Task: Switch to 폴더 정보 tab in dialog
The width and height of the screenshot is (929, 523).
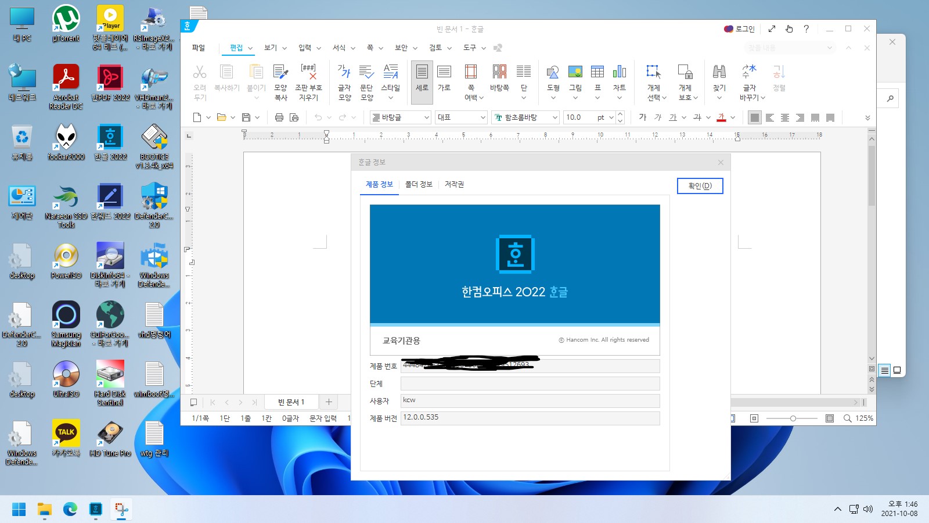Action: (419, 184)
